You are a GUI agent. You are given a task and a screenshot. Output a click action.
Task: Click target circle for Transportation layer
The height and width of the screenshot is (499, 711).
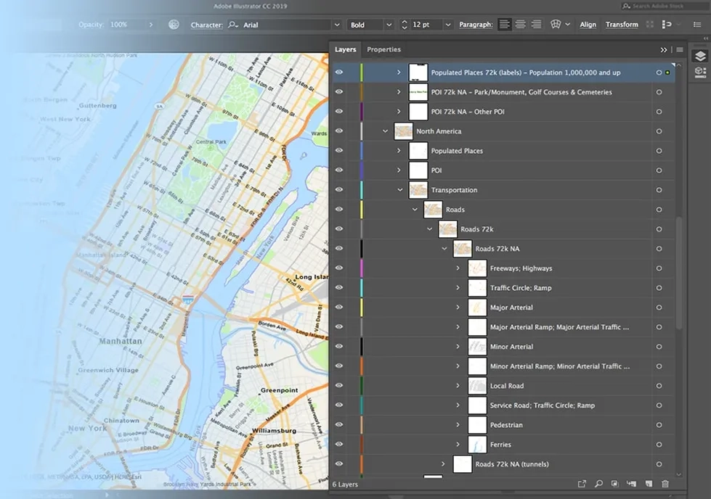pos(659,190)
